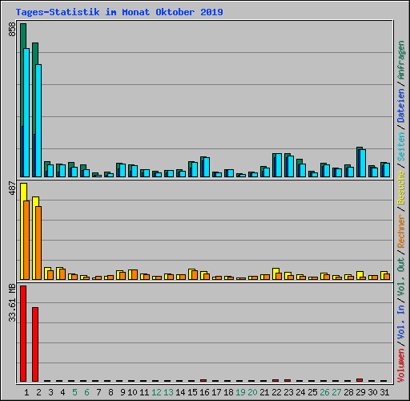Image resolution: width=410 pixels, height=401 pixels.
Task: Click day label 7 on the x-axis
Action: tap(98, 392)
